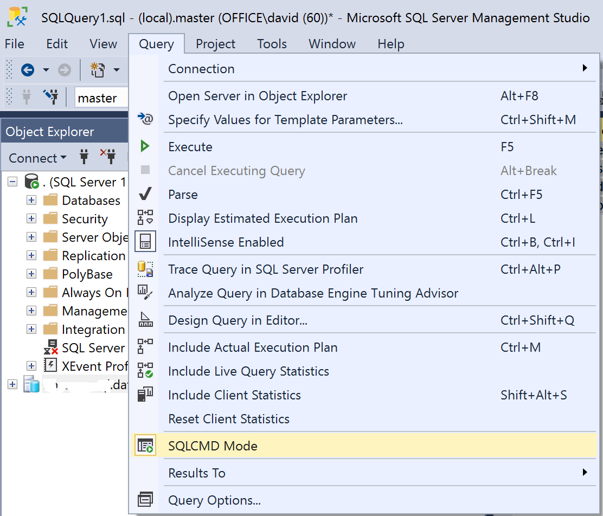Expand the Replication folder

(x=31, y=255)
